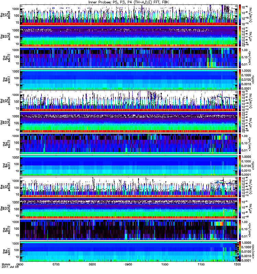The height and width of the screenshot is (274, 257).
Task: Select the the fbk edc12 spectrogram panel
Action: [x=128, y=230]
